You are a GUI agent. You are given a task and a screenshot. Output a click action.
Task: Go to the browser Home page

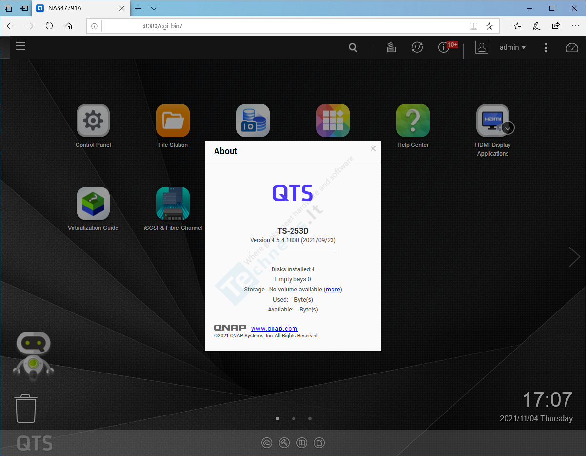tap(69, 26)
